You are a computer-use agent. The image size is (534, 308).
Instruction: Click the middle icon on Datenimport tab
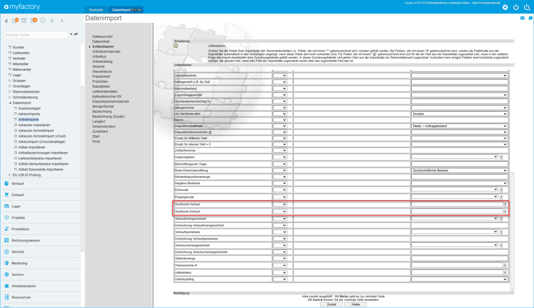pos(136,10)
